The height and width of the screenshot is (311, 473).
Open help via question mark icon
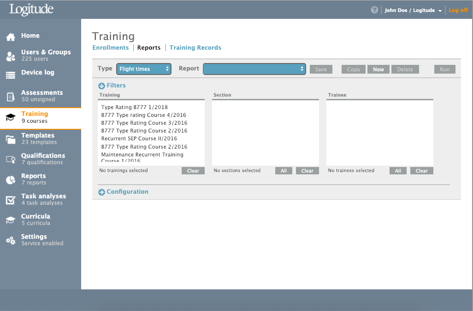pyautogui.click(x=374, y=10)
